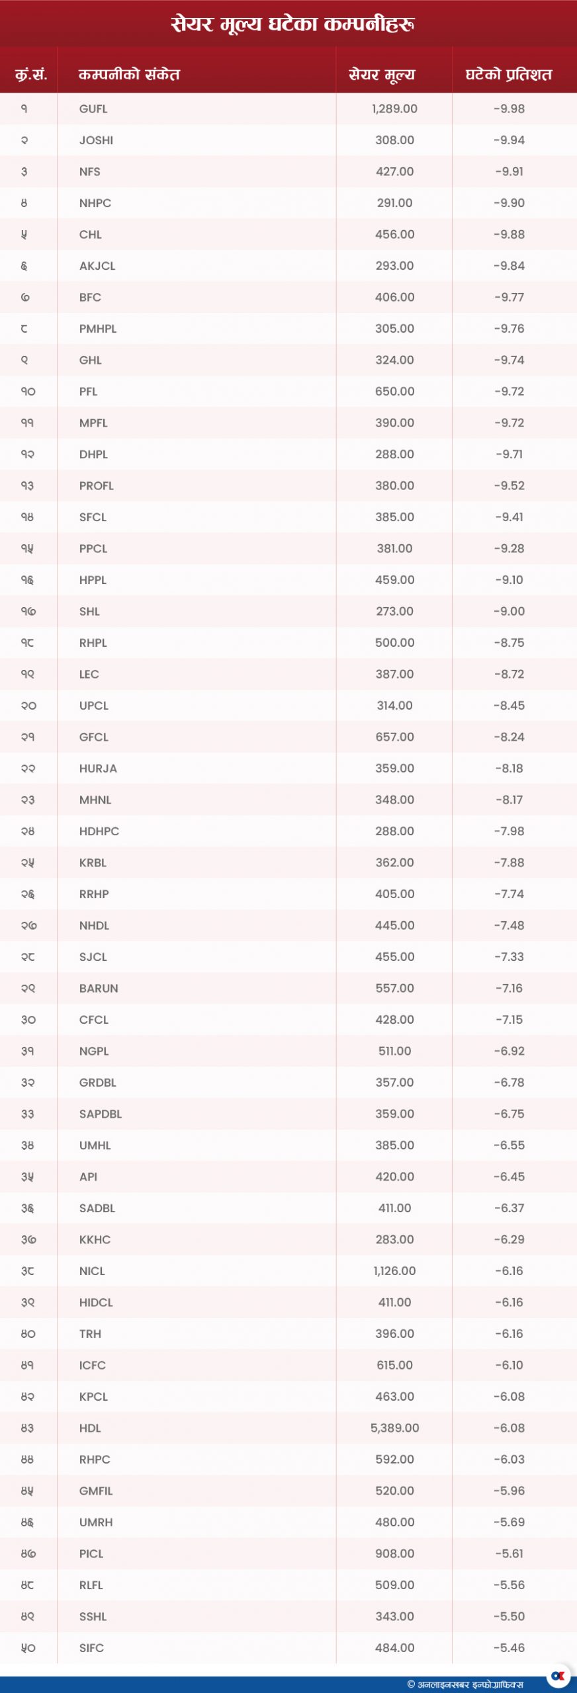Select the HURJA company symbol

pyautogui.click(x=98, y=768)
